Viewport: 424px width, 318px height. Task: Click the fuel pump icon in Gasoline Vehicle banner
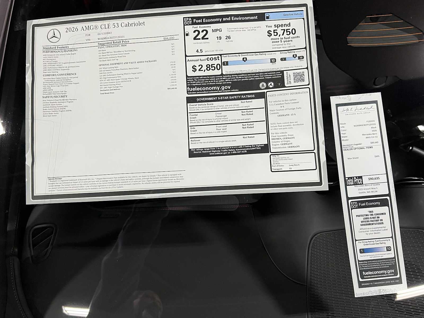268,16
